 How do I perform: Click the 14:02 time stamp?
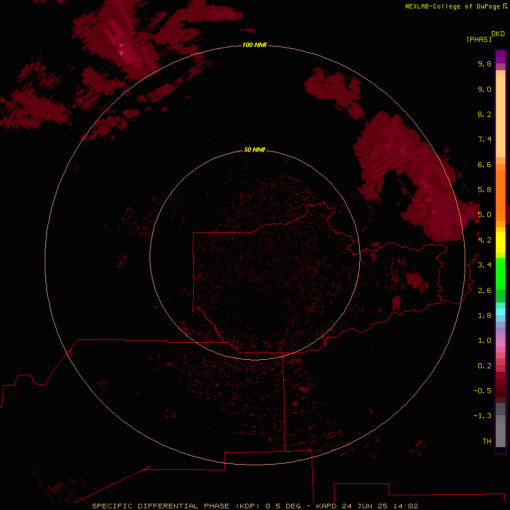405,506
